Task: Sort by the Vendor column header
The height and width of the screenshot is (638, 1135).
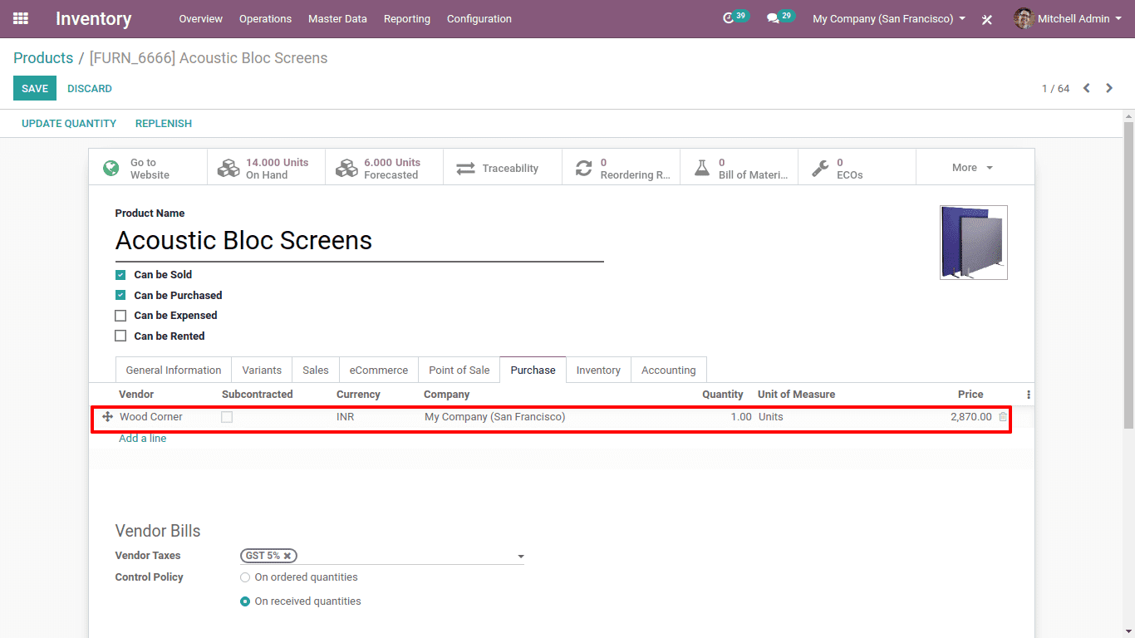Action: click(x=136, y=395)
